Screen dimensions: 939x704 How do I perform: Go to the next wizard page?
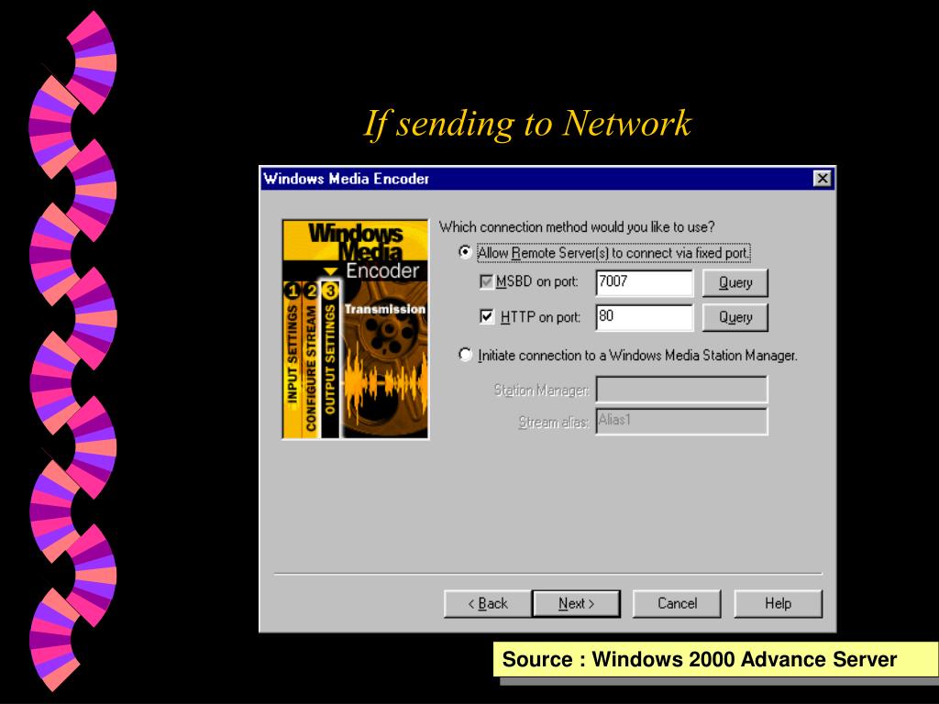click(x=576, y=603)
